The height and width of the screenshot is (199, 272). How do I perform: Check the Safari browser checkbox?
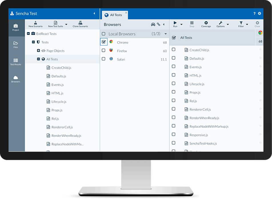[103, 59]
